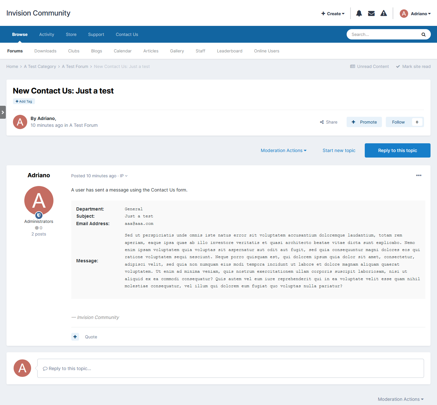The image size is (437, 405).
Task: Open the Calendar submenu item
Action: 123,51
